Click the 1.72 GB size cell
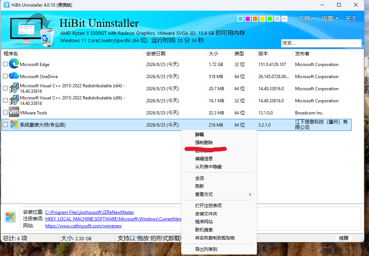The height and width of the screenshot is (256, 369). pos(216,64)
